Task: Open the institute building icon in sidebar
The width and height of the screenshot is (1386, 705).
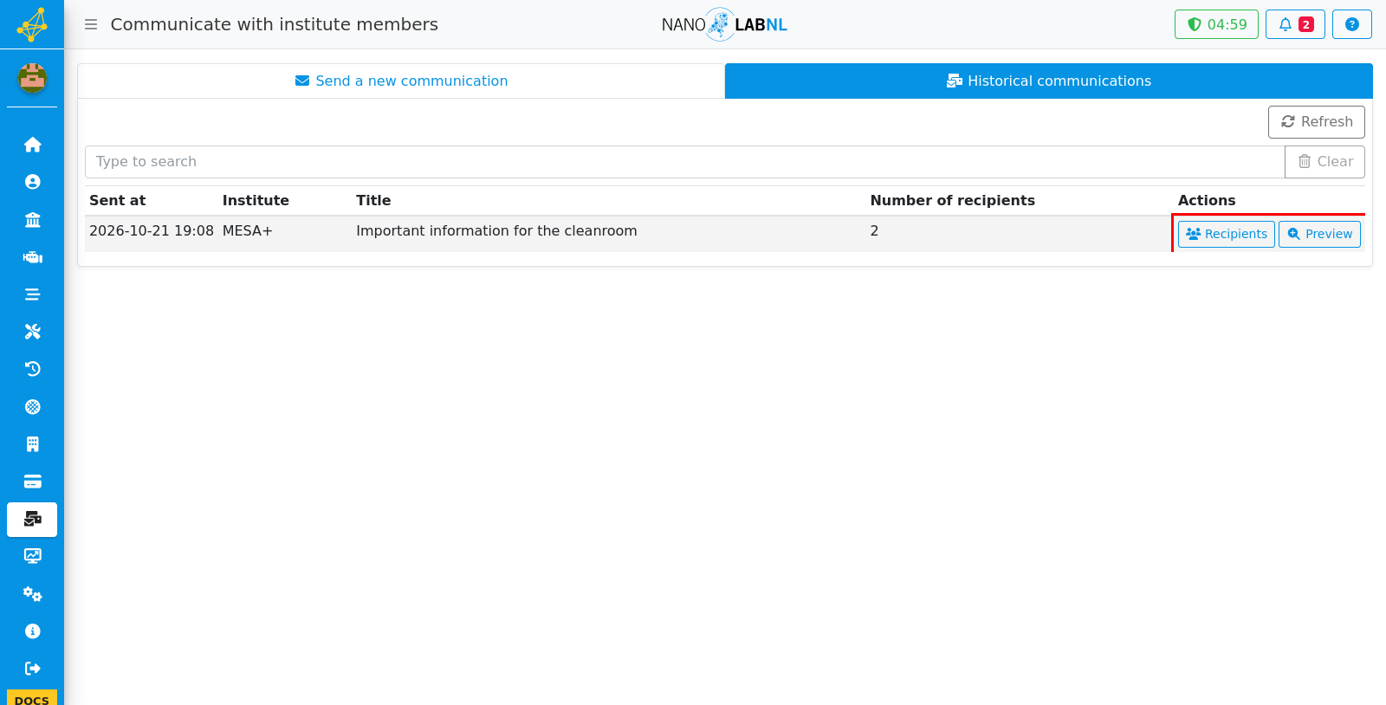Action: pyautogui.click(x=32, y=219)
